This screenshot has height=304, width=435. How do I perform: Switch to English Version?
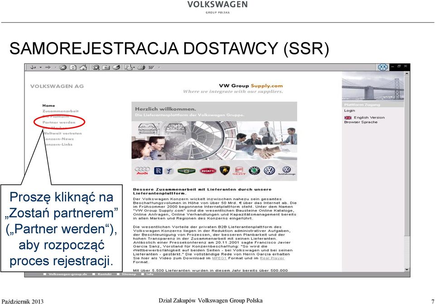tap(369, 118)
